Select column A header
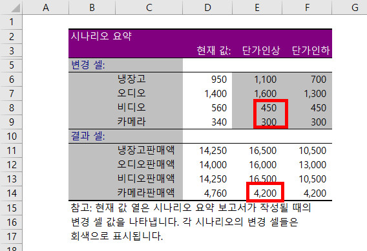 click(46, 7)
